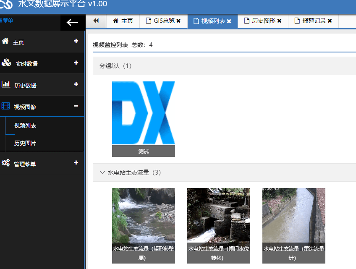356x269 pixels.
Task: Click the 视频监控列表 heading text
Action: pos(110,45)
